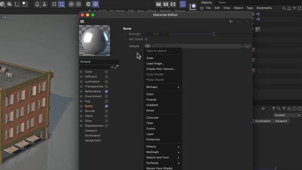Select the snap magnet tool in toolbar

point(37,4)
